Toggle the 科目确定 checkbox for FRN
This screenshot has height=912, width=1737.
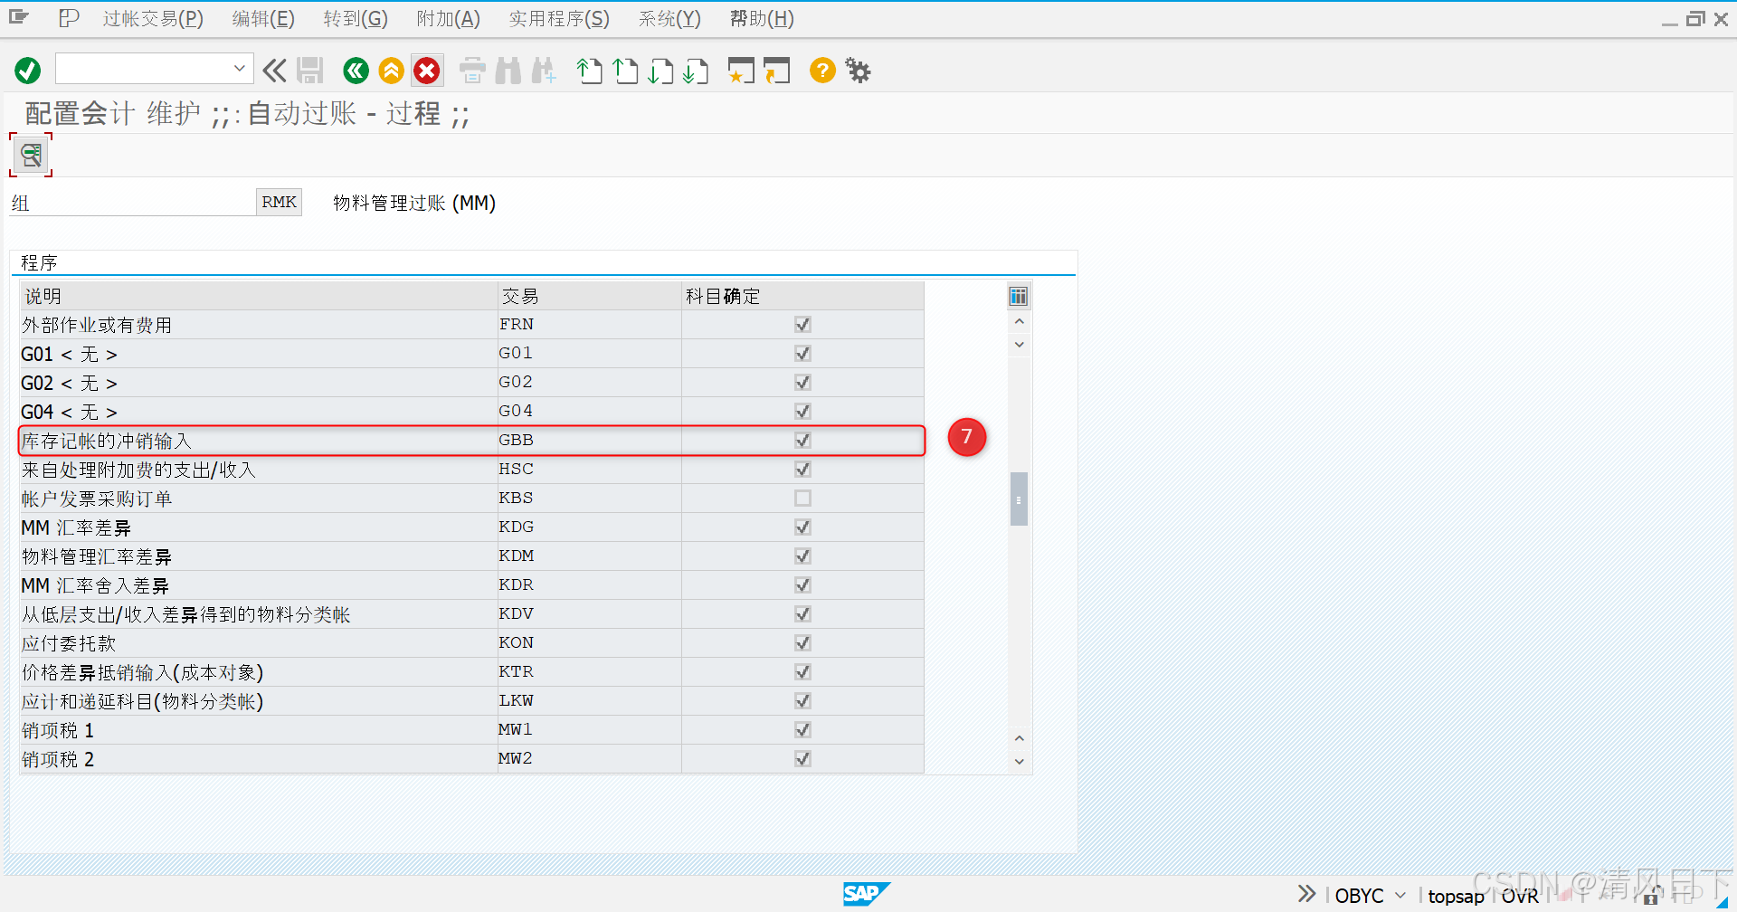[802, 324]
